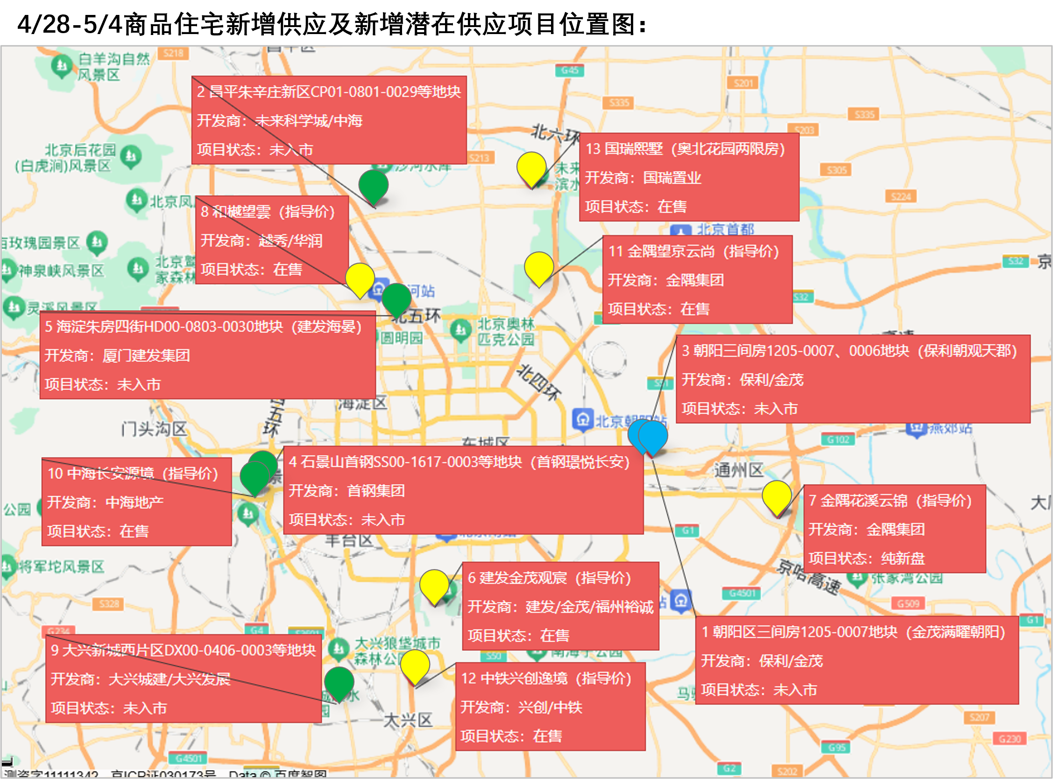The height and width of the screenshot is (779, 1053).
Task: Select the S305 road shield
Action: pyautogui.click(x=836, y=170)
